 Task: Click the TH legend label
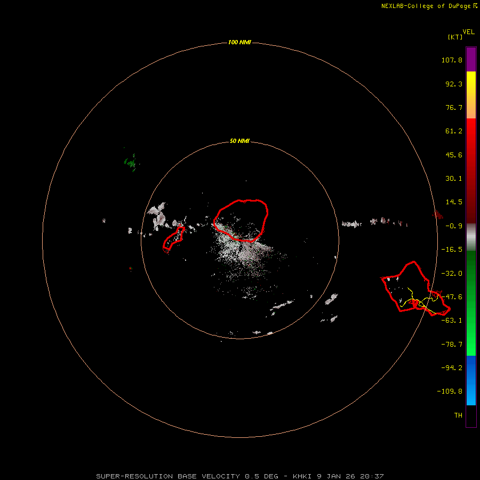click(458, 415)
